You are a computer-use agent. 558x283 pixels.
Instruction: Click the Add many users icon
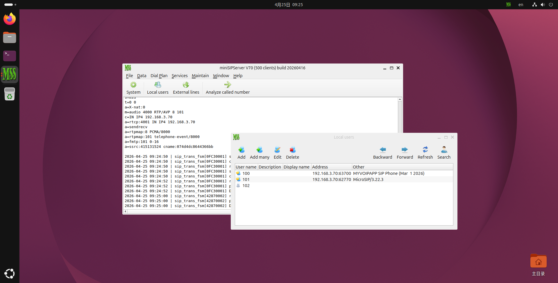point(260,153)
